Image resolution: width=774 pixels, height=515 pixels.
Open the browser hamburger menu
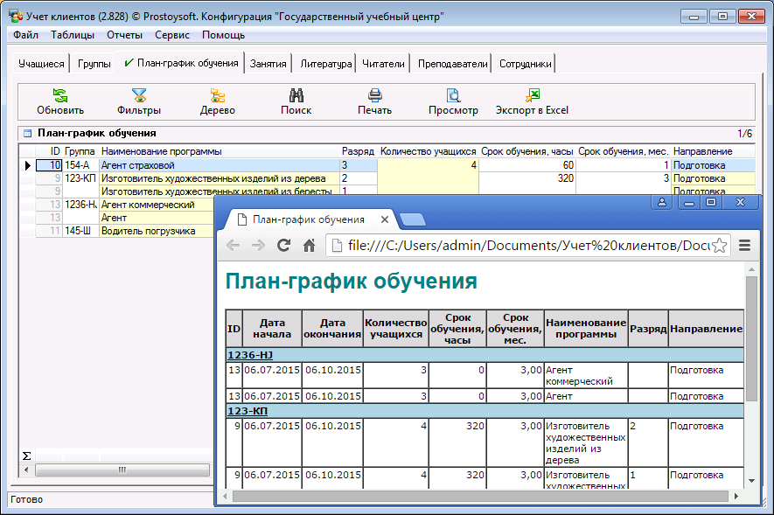745,246
